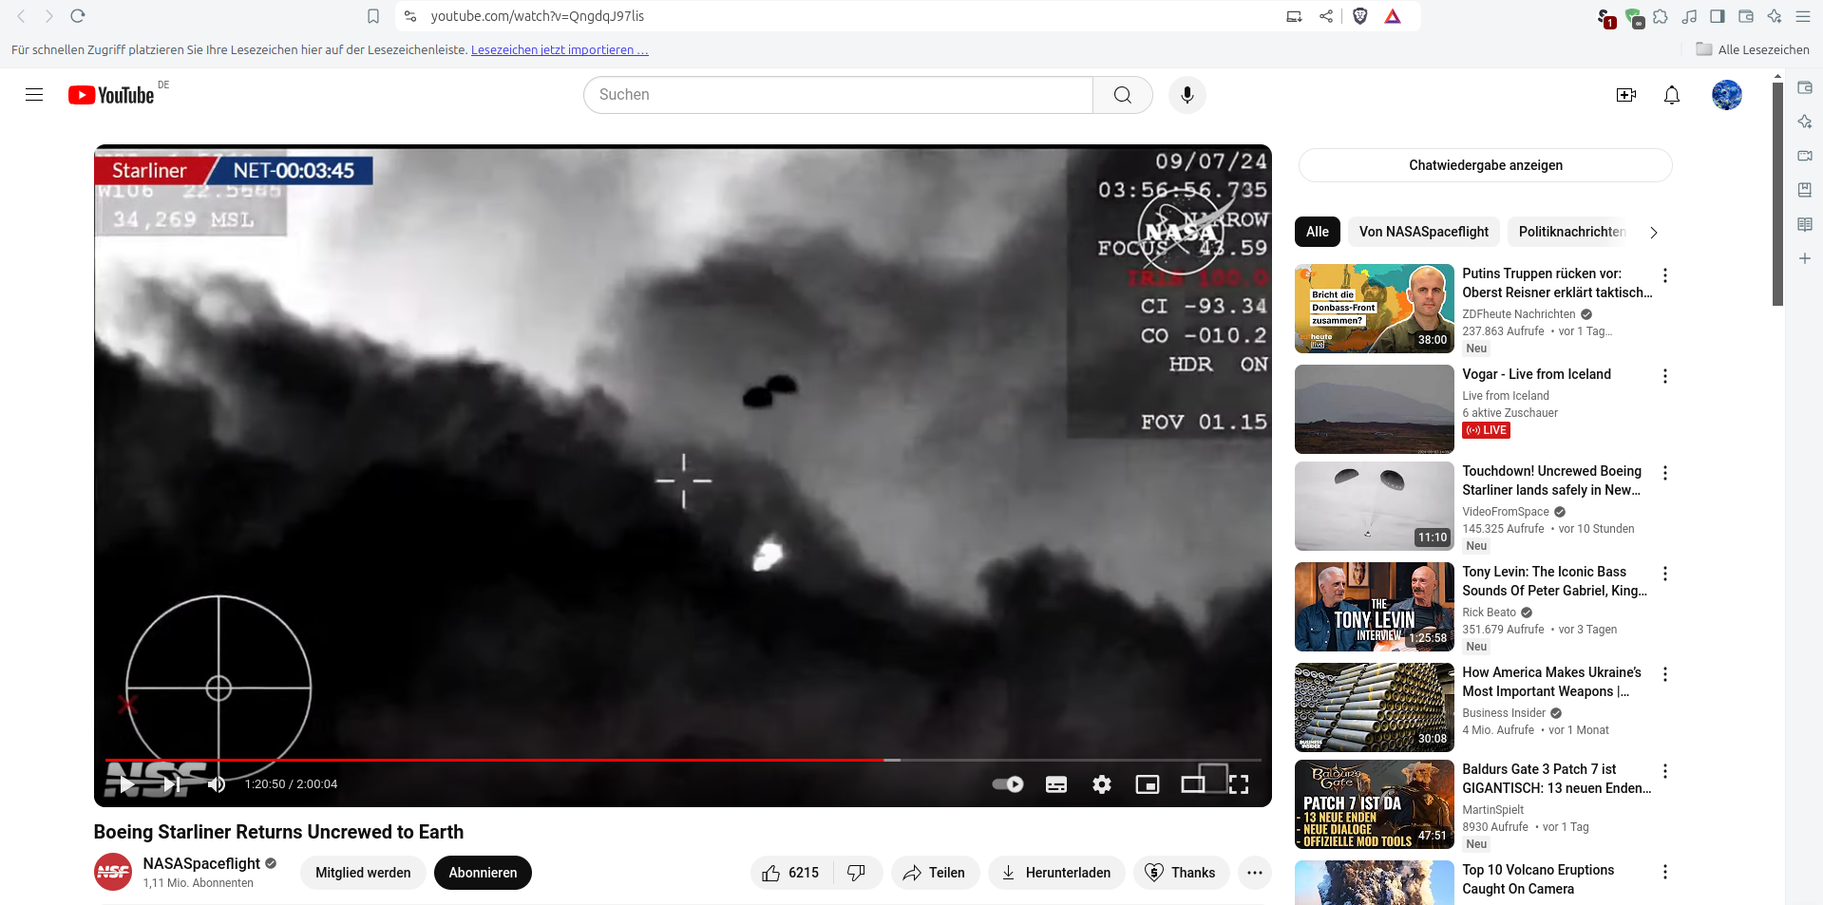1823x905 pixels.
Task: Skip to the next video
Action: (172, 784)
